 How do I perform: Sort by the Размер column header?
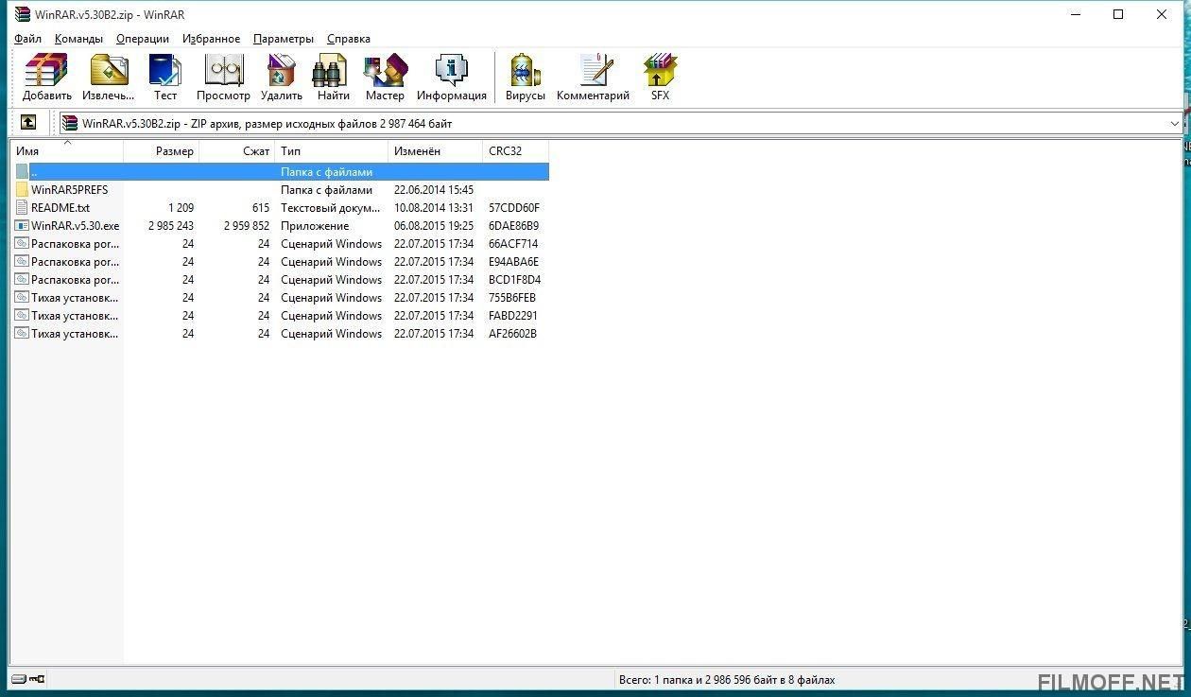(161, 150)
